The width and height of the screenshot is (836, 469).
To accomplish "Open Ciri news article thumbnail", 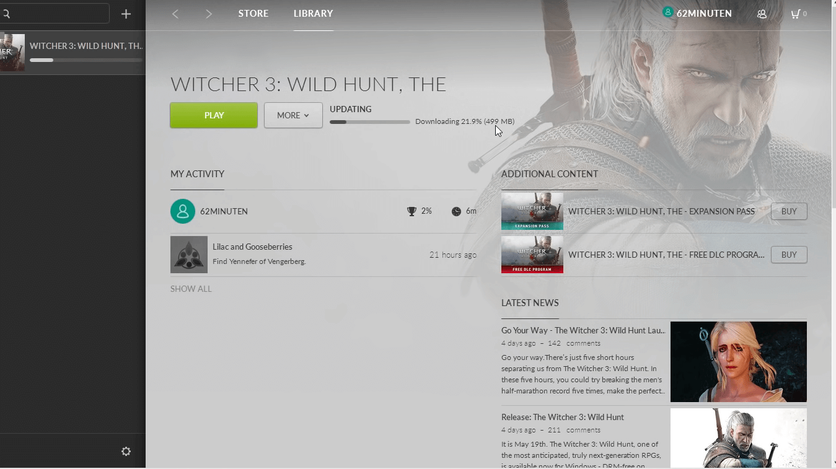I will tap(739, 362).
